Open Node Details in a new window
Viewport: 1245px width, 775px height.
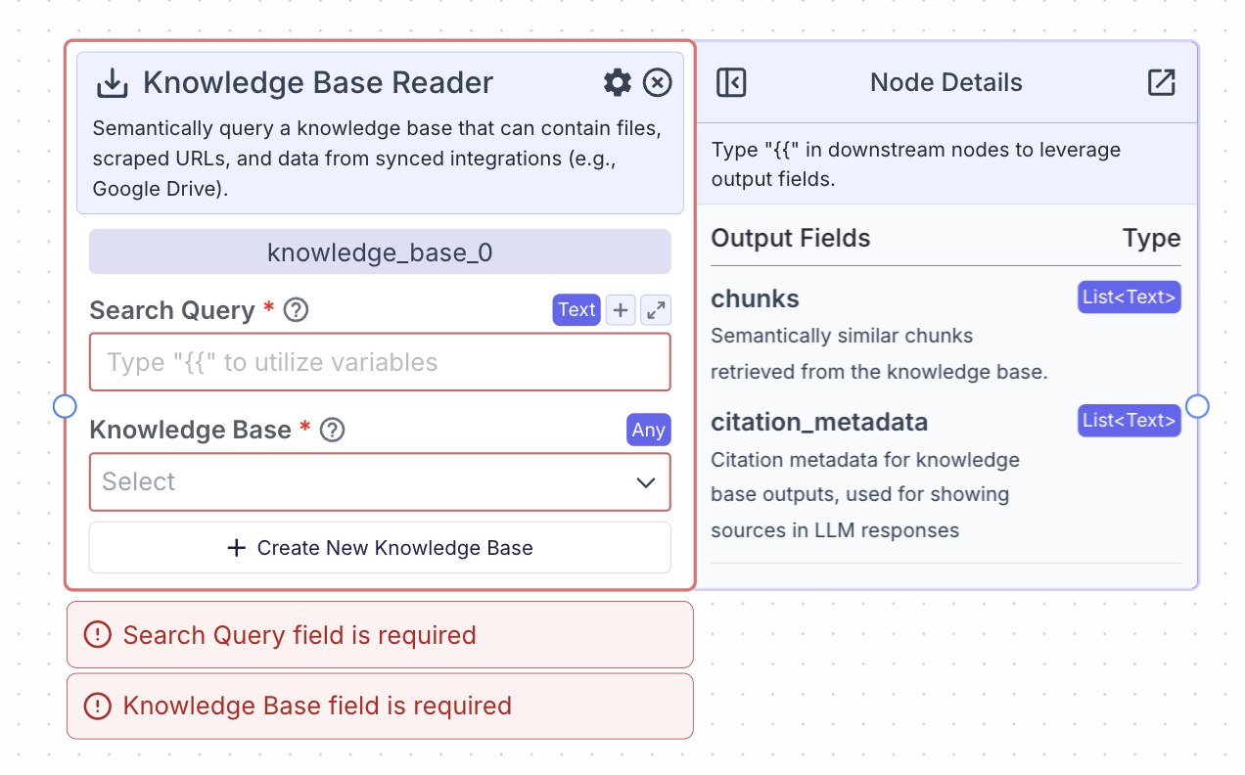[x=1161, y=82]
